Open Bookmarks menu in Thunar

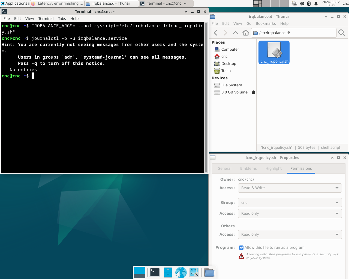pos(266,23)
